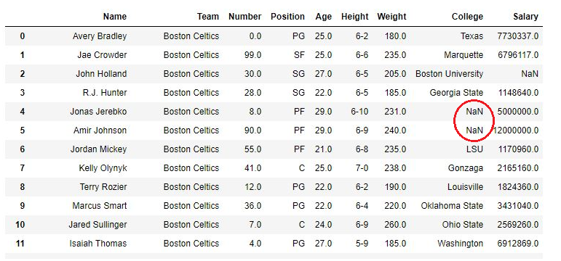Click the Position column header
The width and height of the screenshot is (561, 261).
coord(287,17)
